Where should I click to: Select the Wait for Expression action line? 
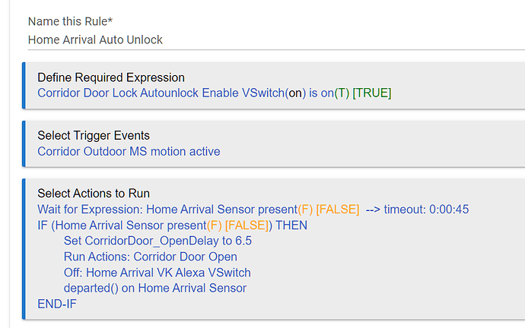point(253,210)
